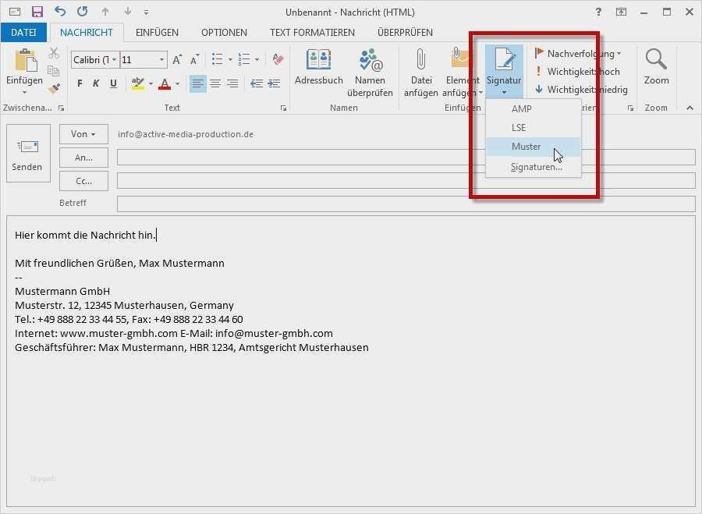Image resolution: width=702 pixels, height=514 pixels.
Task: Clear formatting with the eraser icon
Action: (277, 59)
